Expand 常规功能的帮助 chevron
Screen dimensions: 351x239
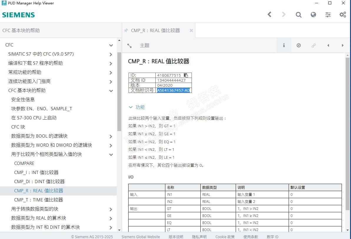111,73
